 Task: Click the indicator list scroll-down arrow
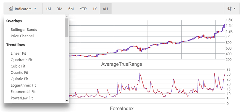67,101
